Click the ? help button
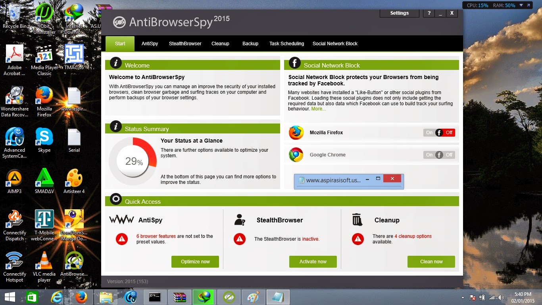Viewport: 542px width, 305px height. [x=429, y=13]
